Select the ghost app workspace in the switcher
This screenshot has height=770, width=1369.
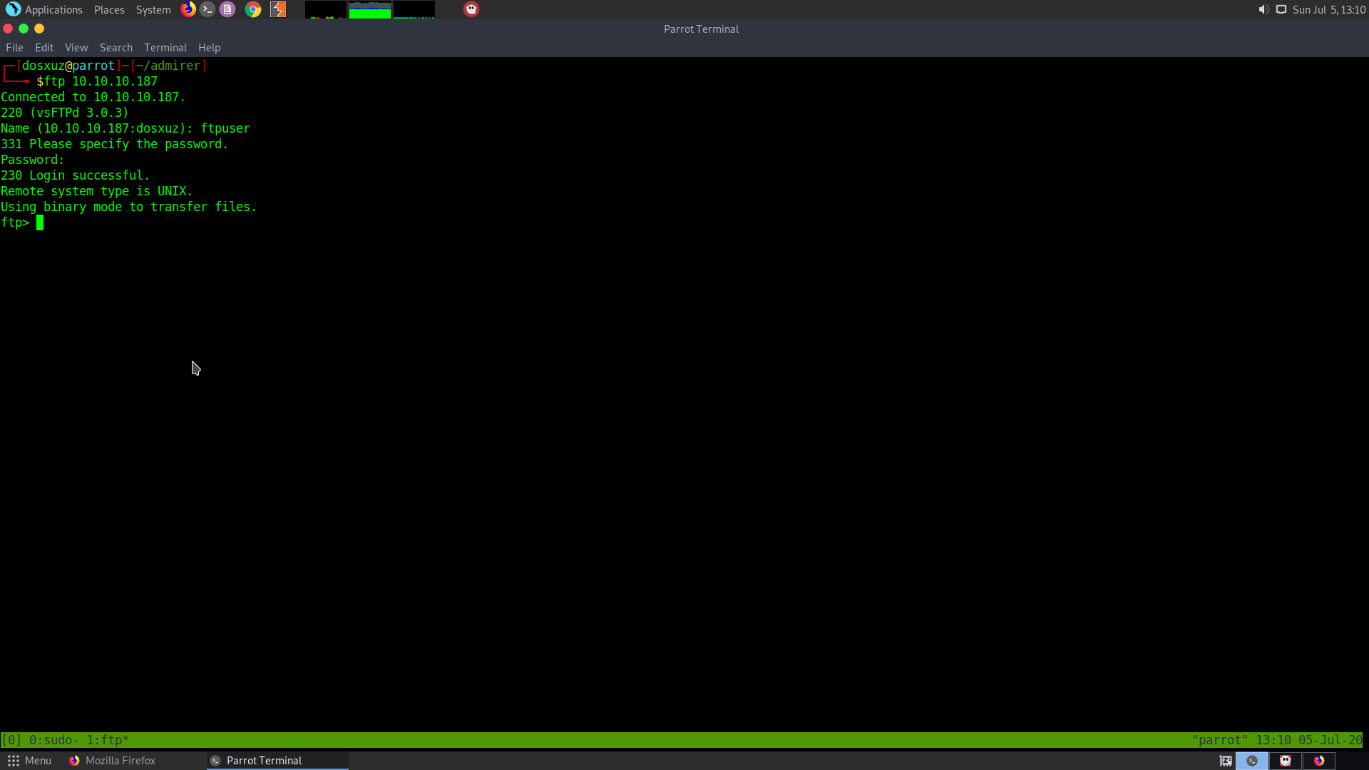1285,761
